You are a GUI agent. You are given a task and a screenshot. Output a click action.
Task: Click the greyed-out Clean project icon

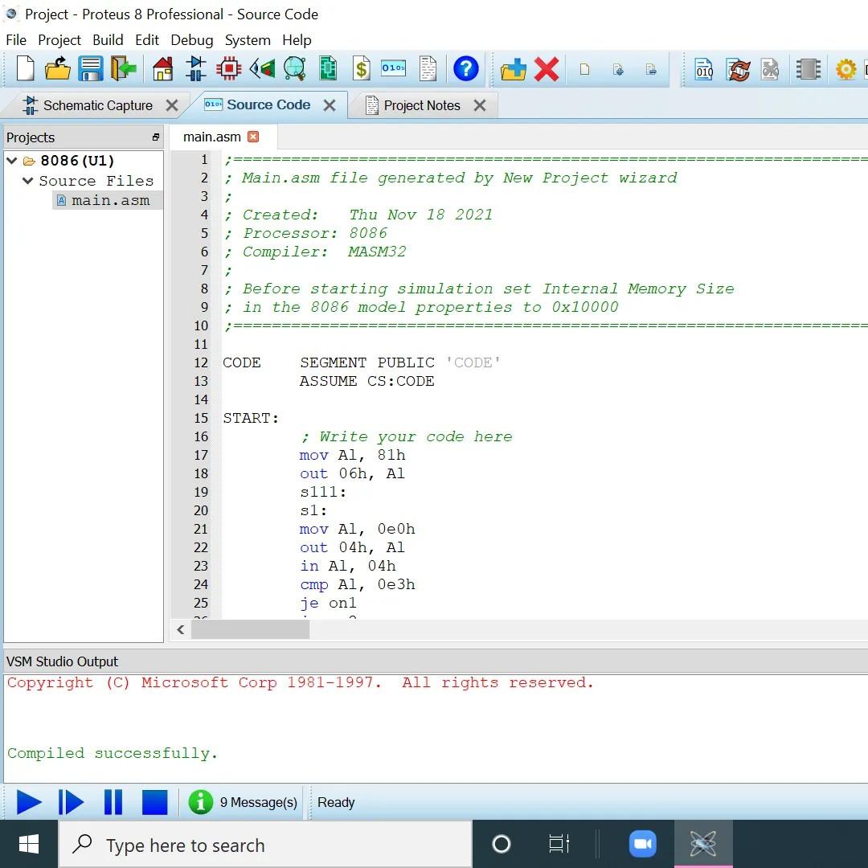769,69
